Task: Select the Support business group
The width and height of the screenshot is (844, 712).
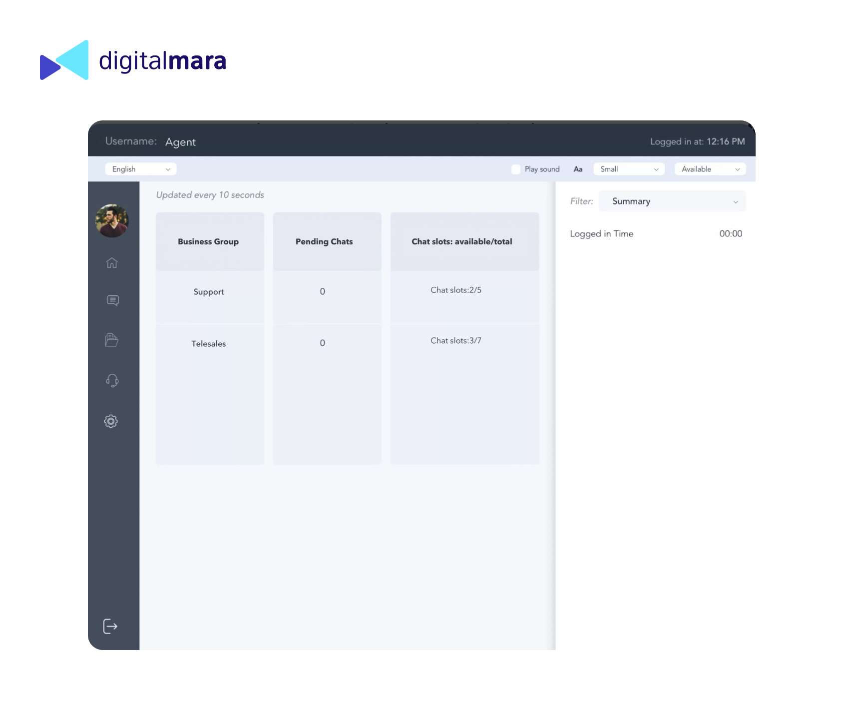Action: 209,292
